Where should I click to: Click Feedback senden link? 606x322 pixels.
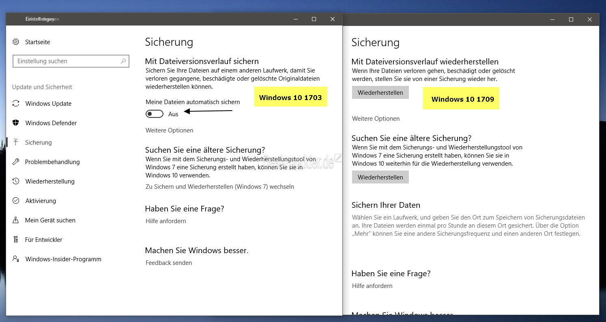[x=169, y=263]
